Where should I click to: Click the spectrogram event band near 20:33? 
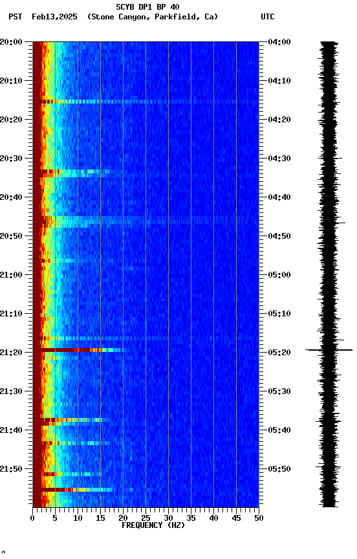[x=76, y=173]
